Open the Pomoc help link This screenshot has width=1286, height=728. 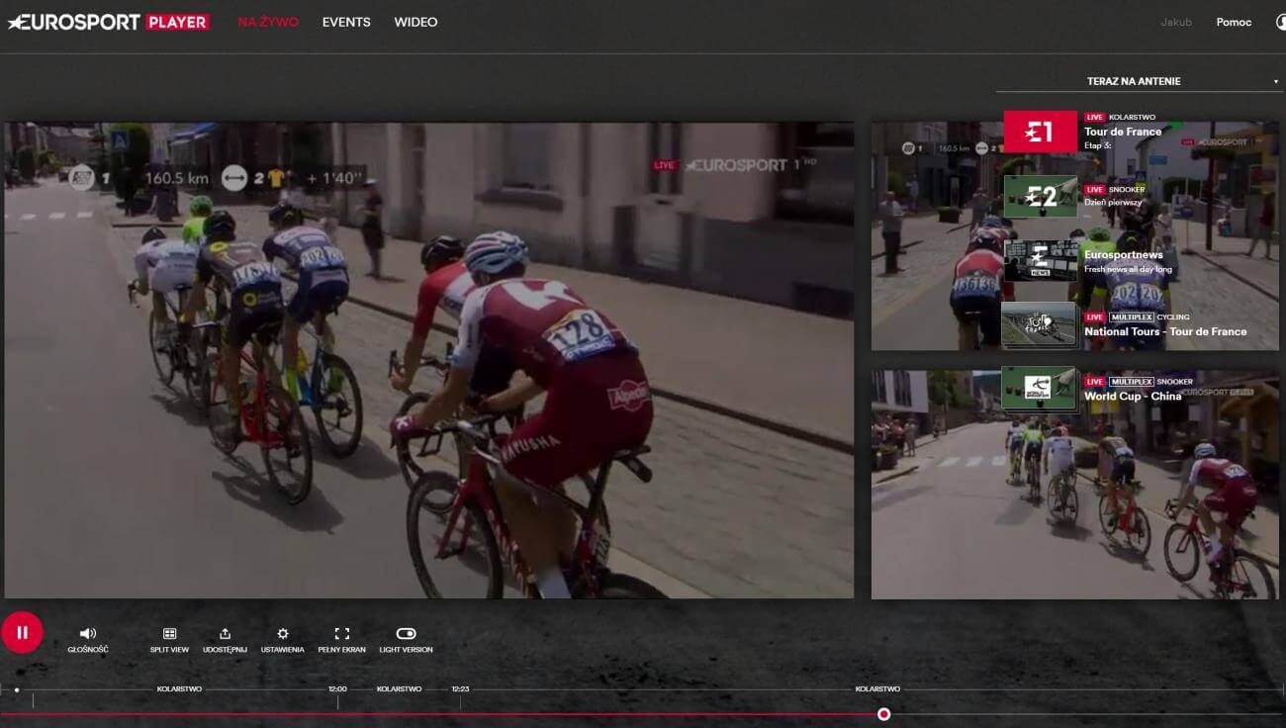coord(1234,22)
